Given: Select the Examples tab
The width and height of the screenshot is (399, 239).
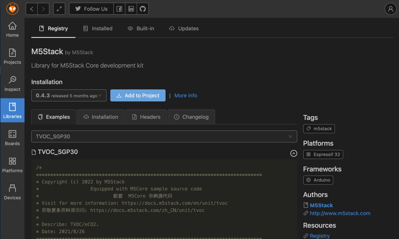Looking at the screenshot, I should click(x=54, y=117).
